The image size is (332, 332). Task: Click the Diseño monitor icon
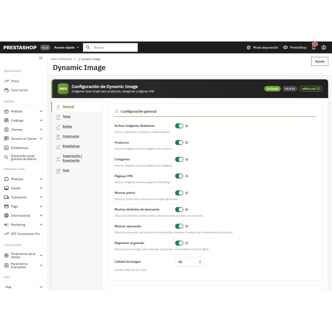pos(6,188)
